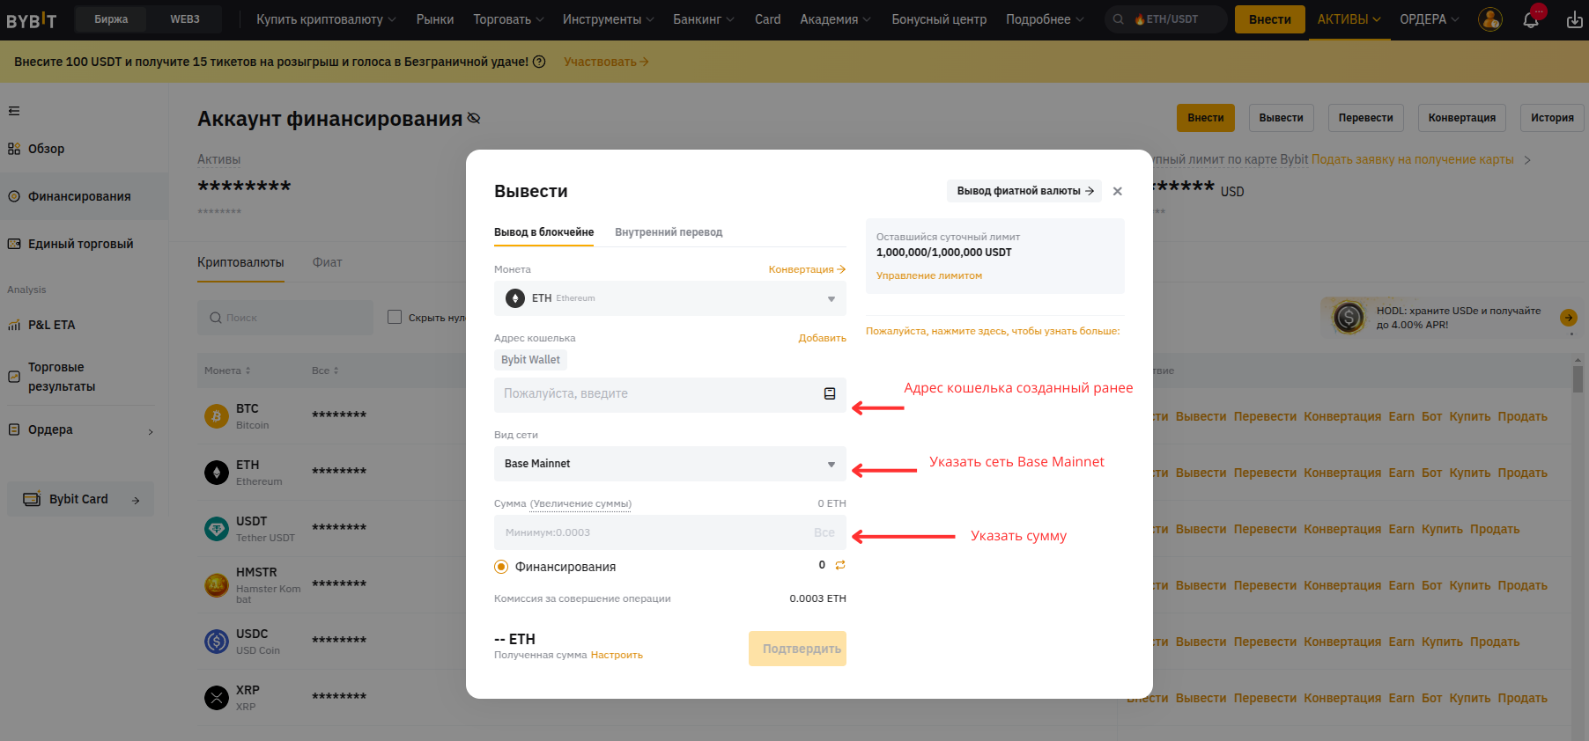The width and height of the screenshot is (1589, 741).
Task: Select the Funding radio button
Action: pyautogui.click(x=501, y=567)
